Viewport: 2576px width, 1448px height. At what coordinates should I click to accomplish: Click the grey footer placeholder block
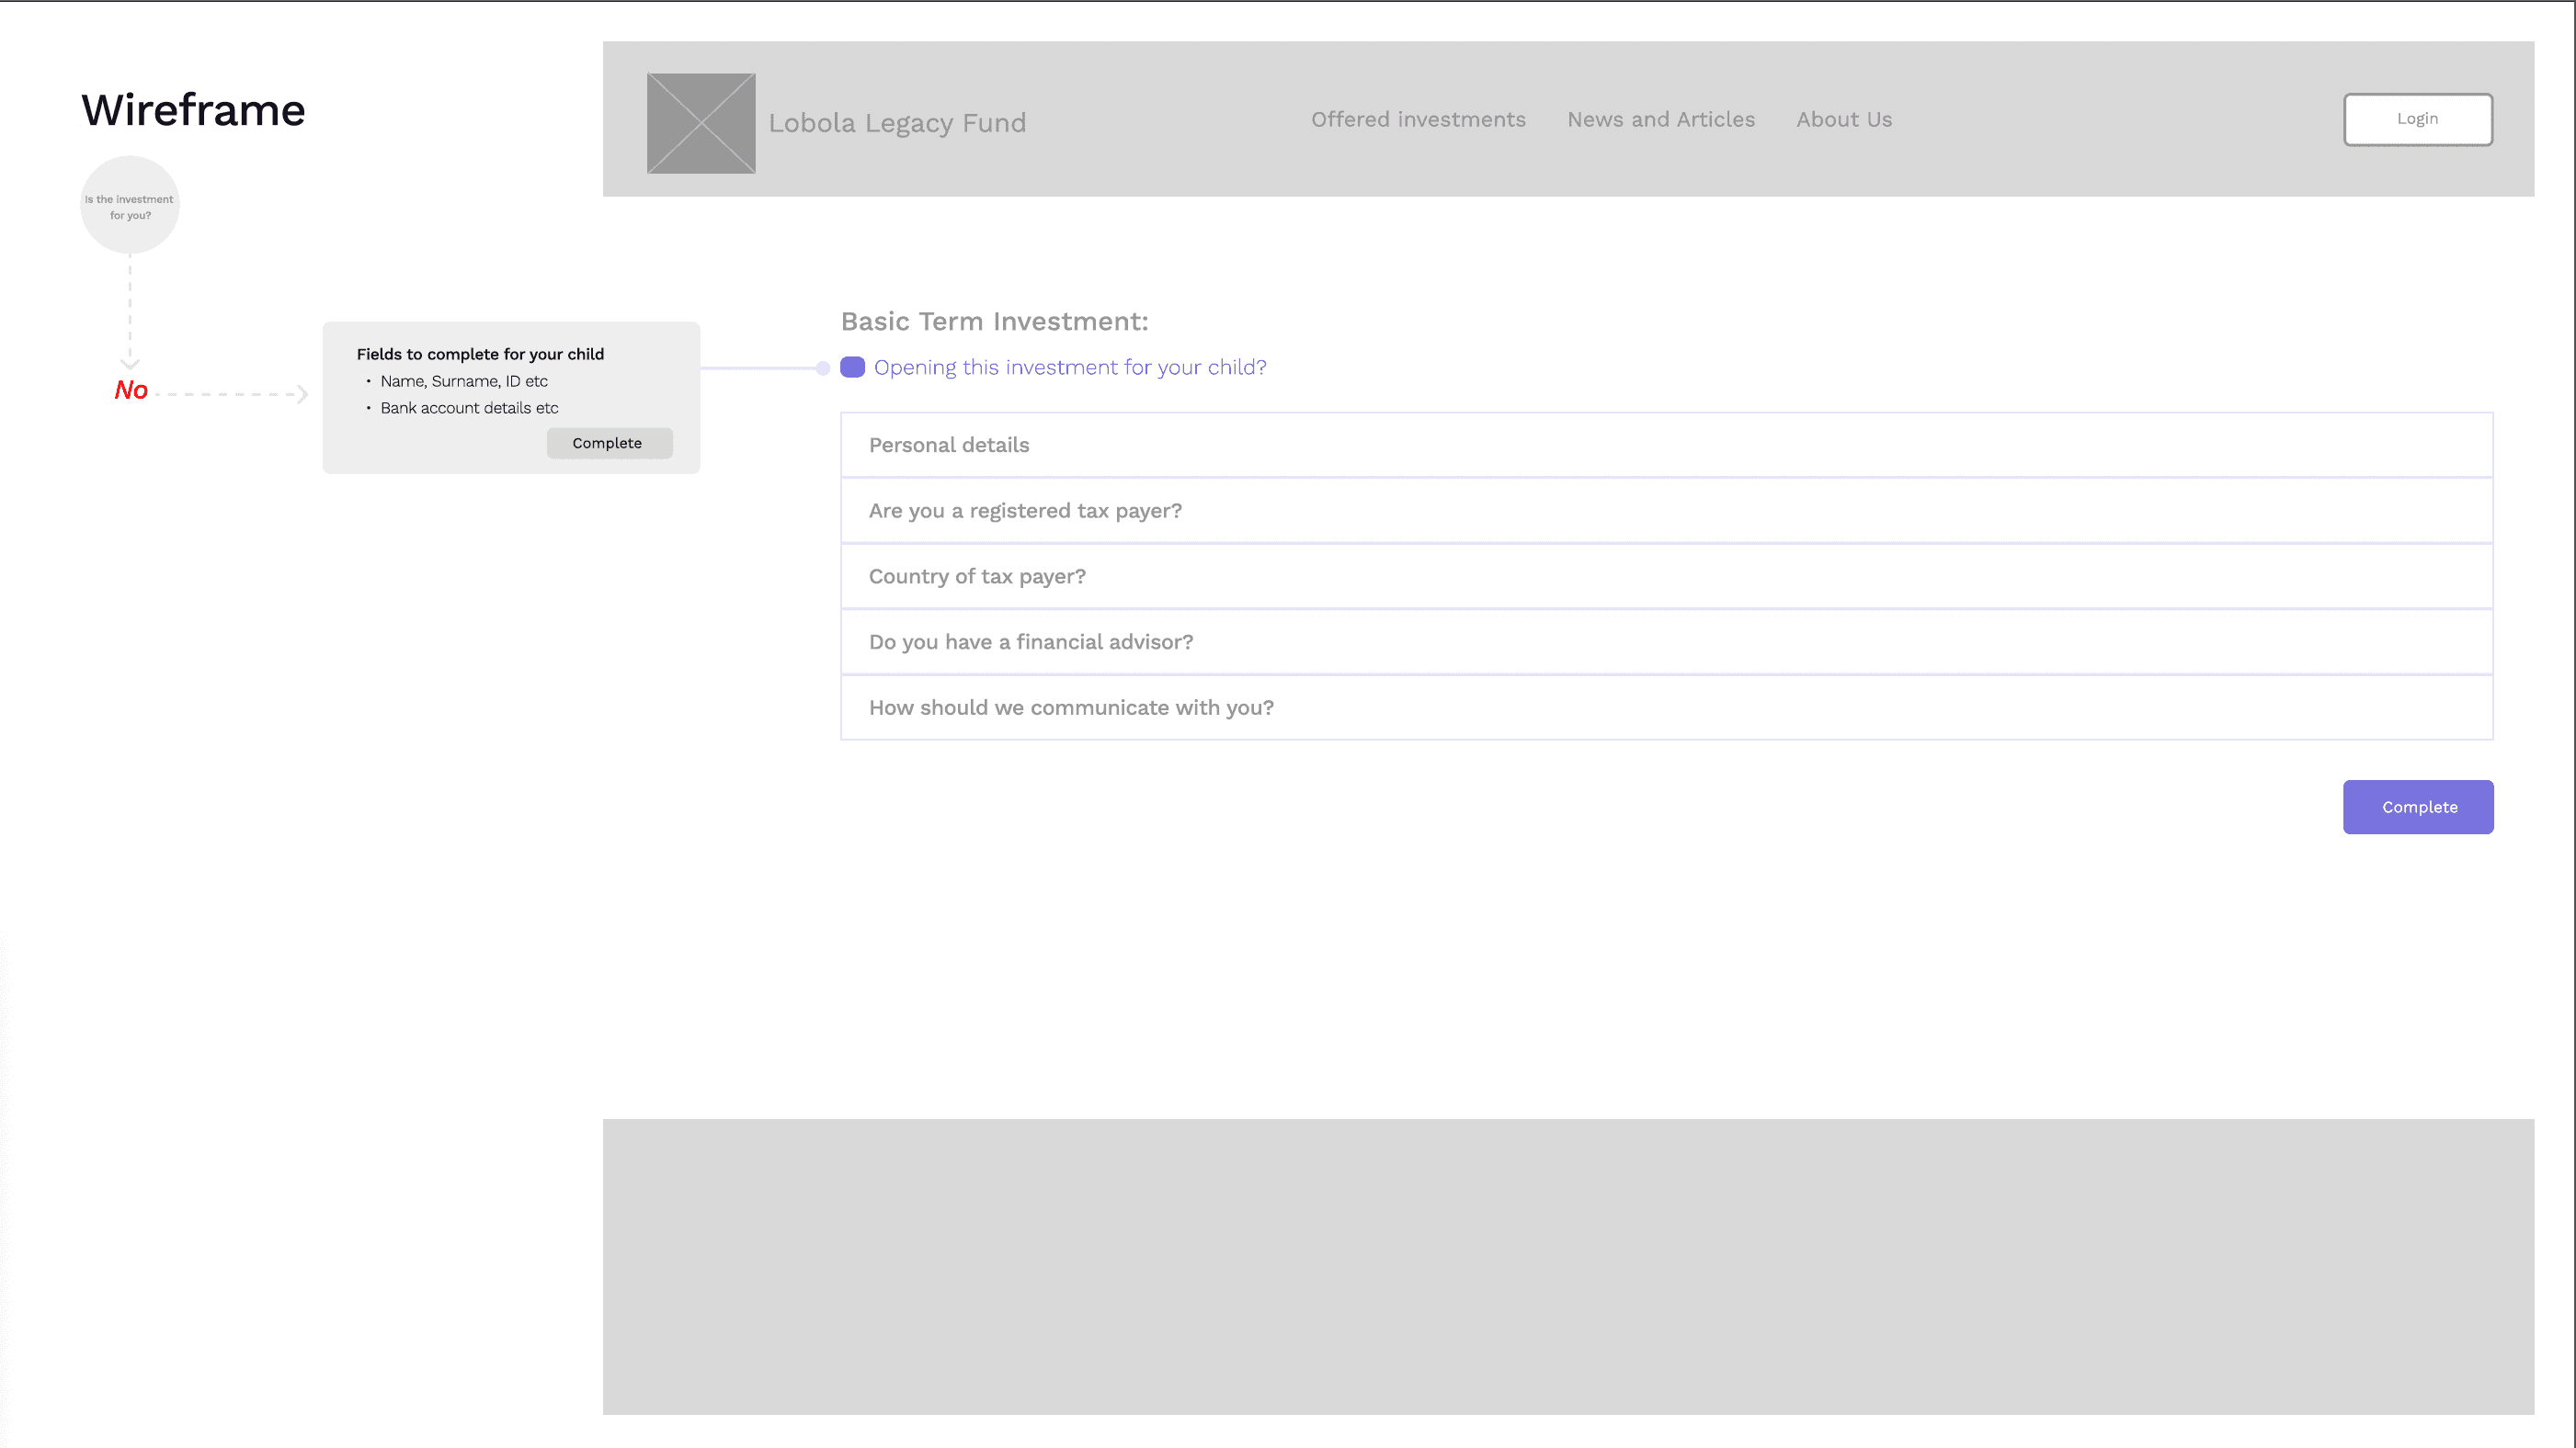coord(1567,1266)
